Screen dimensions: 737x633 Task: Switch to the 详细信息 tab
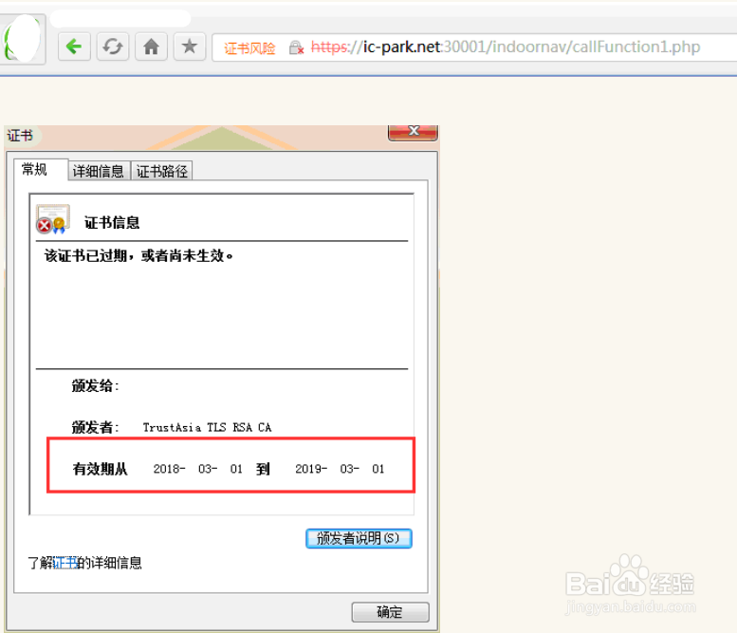(x=99, y=171)
